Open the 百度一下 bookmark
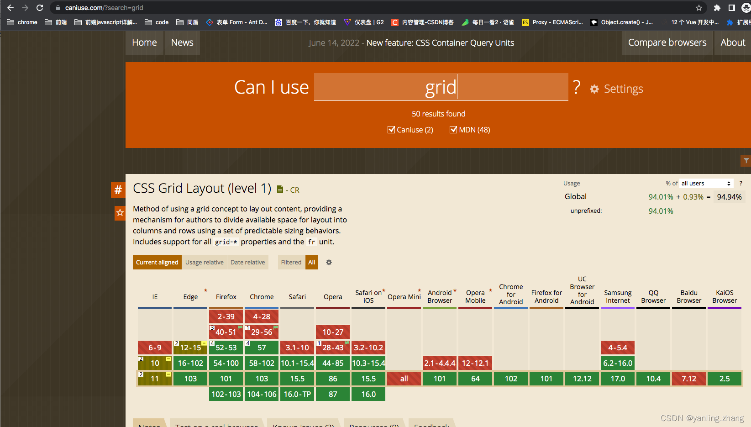Viewport: 751px width, 427px height. (x=305, y=22)
